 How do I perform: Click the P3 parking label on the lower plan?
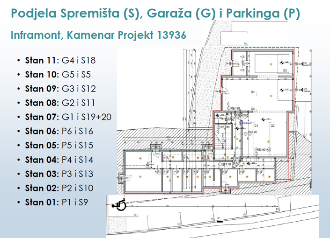point(213,219)
